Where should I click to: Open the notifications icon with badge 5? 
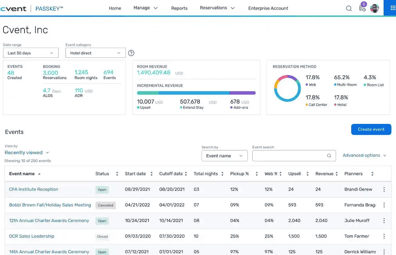click(362, 8)
